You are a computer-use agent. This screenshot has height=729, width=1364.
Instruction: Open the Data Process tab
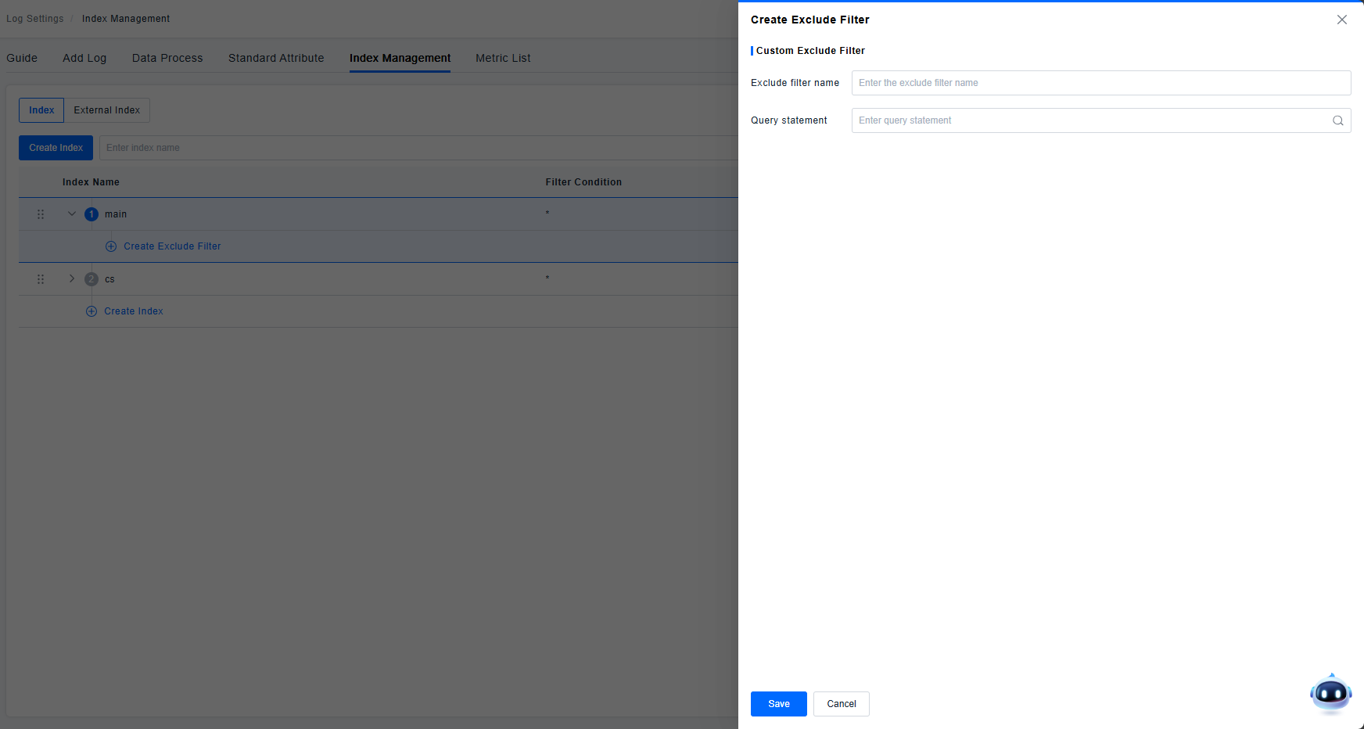pos(167,58)
